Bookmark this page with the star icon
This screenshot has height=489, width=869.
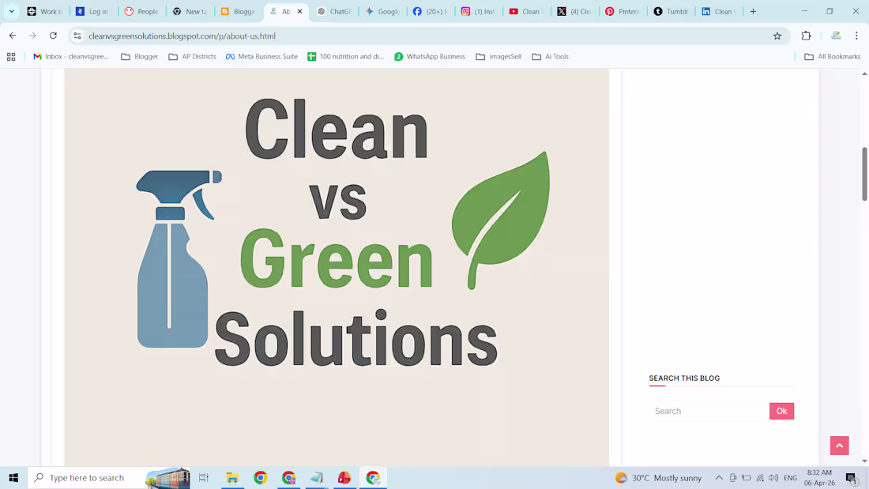[x=777, y=36]
